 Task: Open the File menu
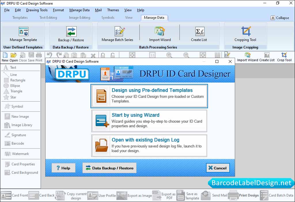[x=7, y=10]
